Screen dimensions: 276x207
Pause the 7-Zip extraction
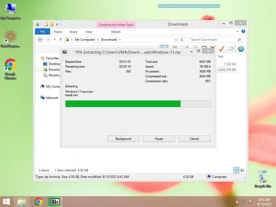[159, 139]
